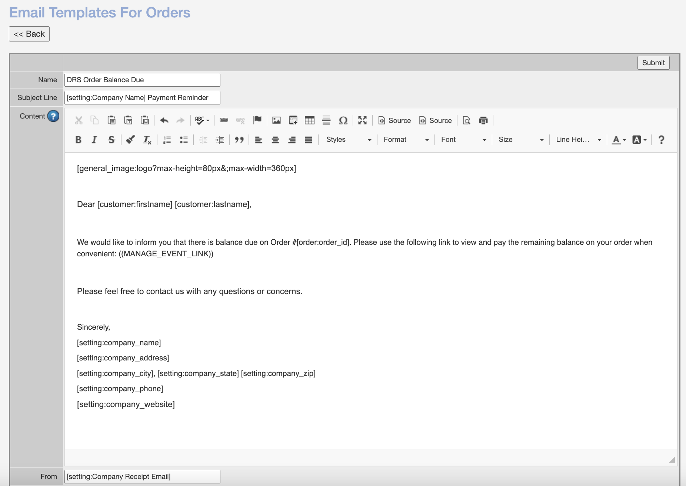Maximize the editor using the expand icon
The image size is (686, 486).
click(362, 120)
